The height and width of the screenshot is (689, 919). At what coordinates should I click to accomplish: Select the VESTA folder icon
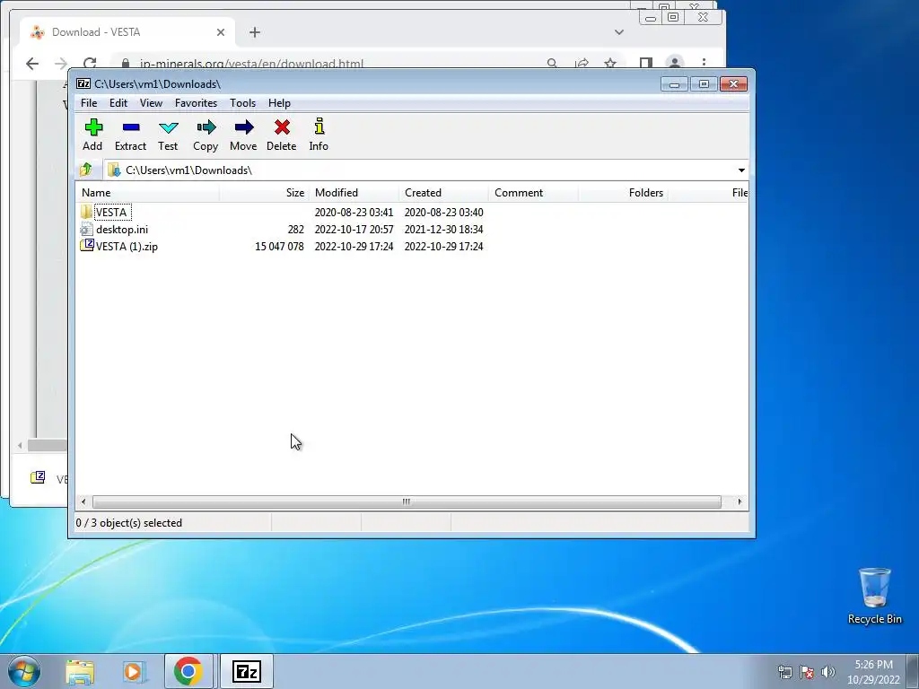86,212
